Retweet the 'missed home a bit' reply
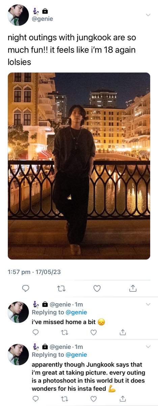Viewport: 158px width, 406px height. click(64, 333)
